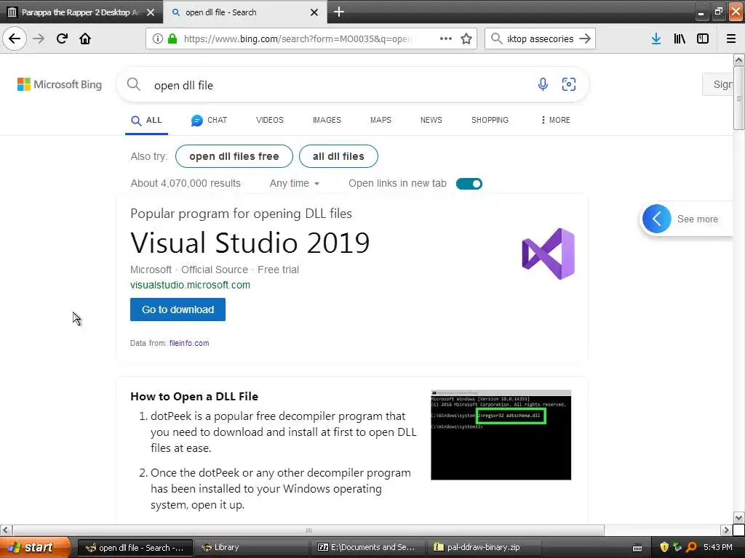The width and height of the screenshot is (745, 558).
Task: Click the Bing search magnifier icon
Action: (x=134, y=84)
